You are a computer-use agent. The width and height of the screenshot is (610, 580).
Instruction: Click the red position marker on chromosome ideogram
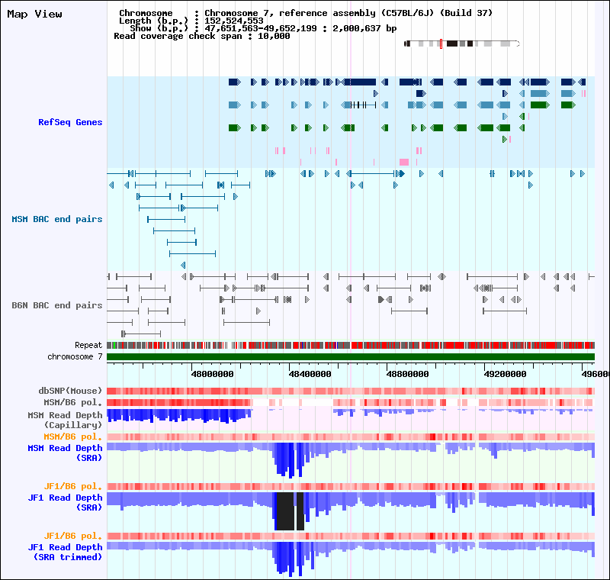click(441, 43)
